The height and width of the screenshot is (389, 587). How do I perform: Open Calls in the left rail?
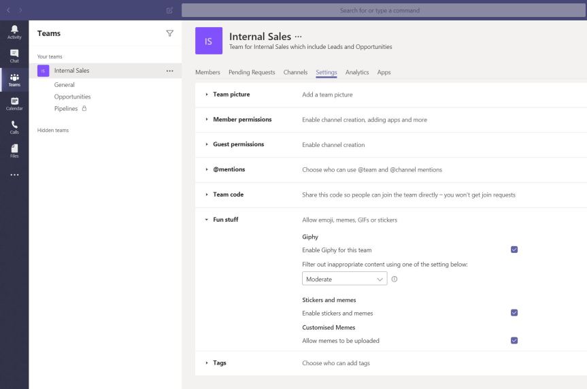coord(14,127)
